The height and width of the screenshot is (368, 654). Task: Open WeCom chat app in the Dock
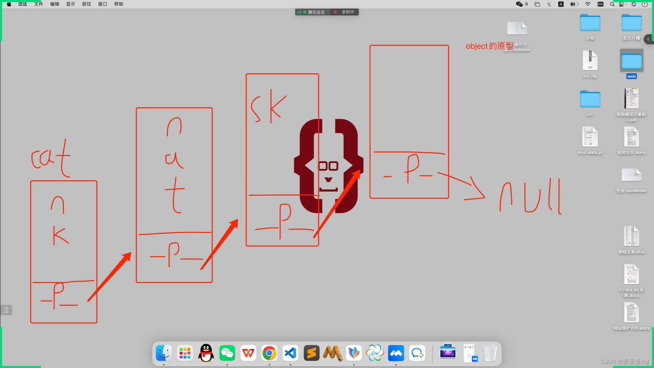tap(417, 353)
